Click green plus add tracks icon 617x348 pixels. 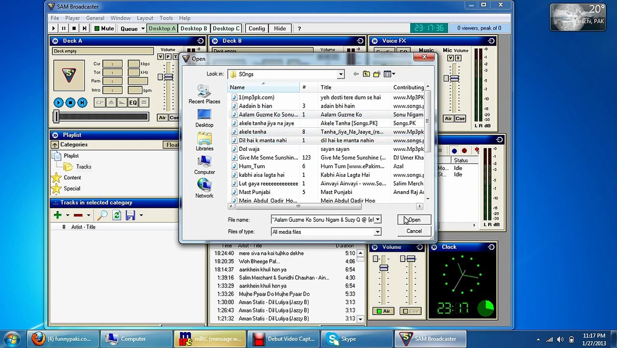click(x=58, y=215)
